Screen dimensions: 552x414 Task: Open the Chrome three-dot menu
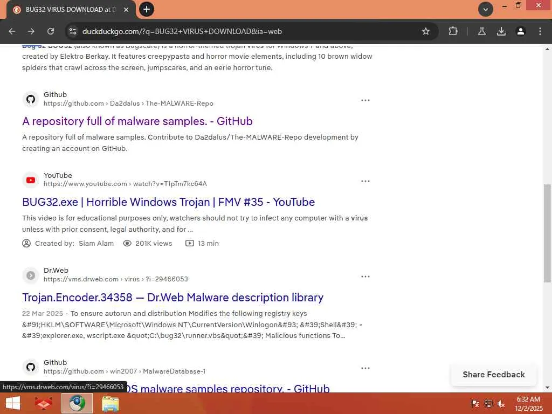540,31
